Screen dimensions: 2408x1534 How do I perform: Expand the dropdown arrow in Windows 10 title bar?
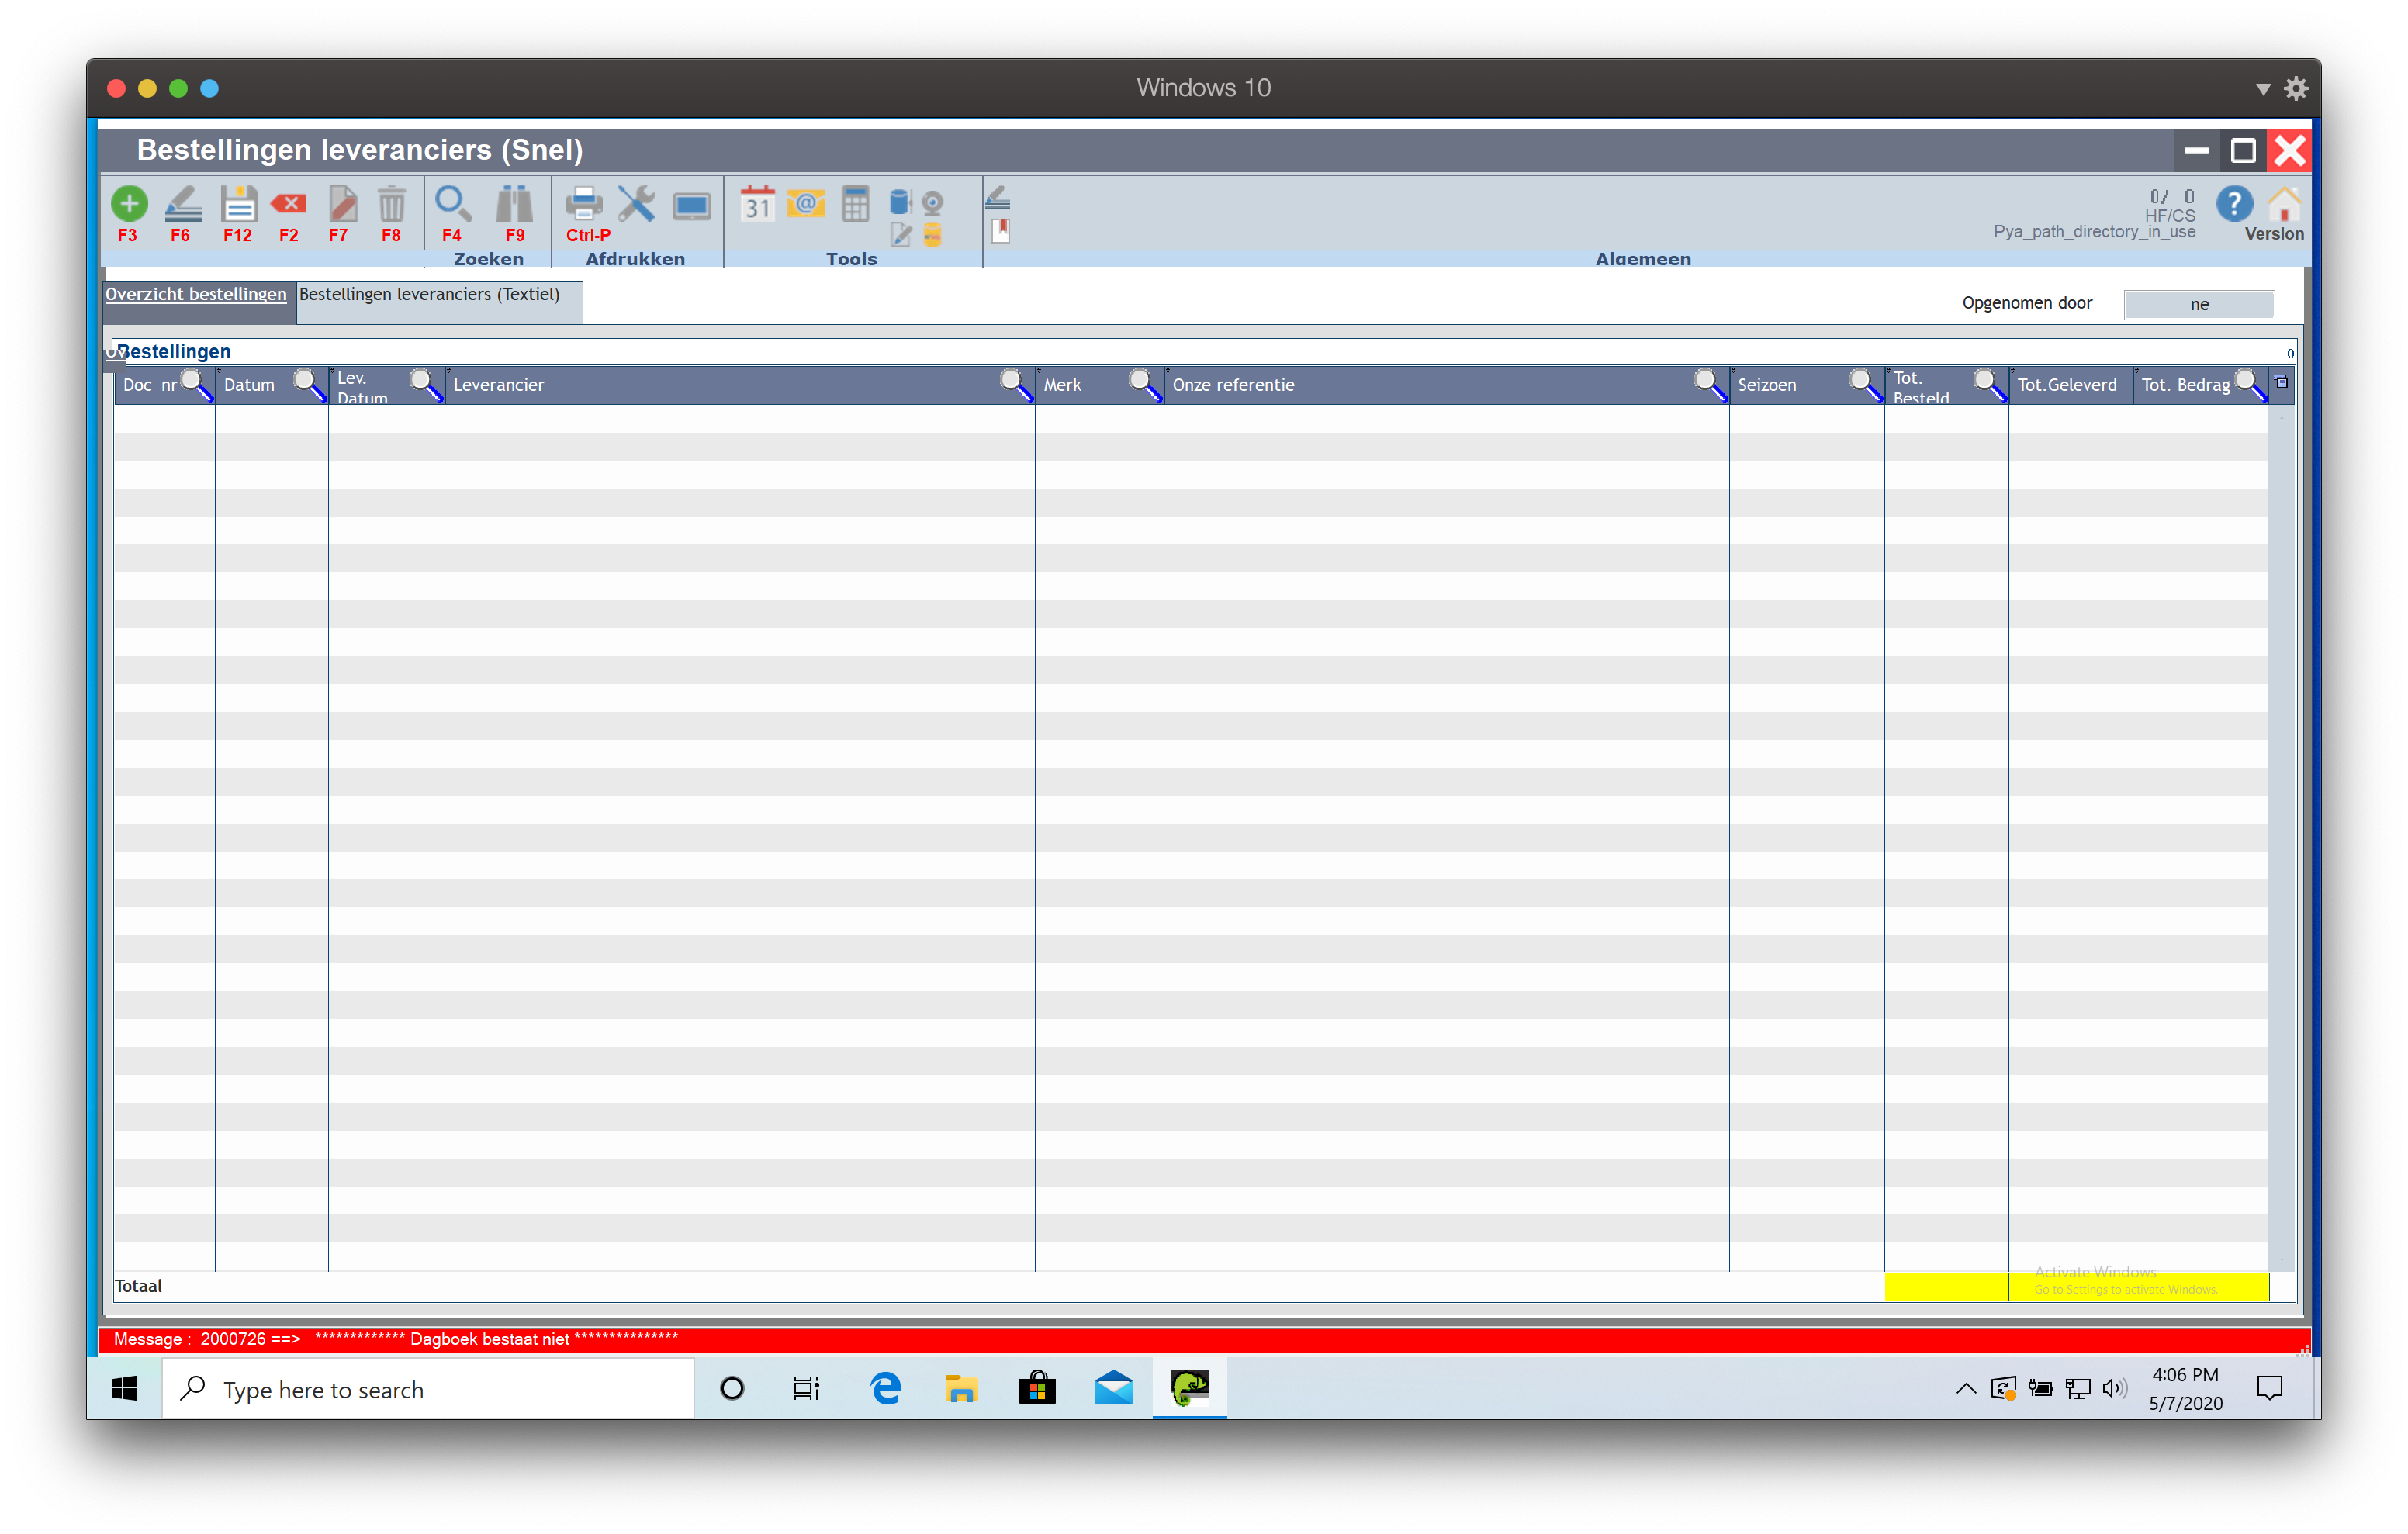point(2262,89)
